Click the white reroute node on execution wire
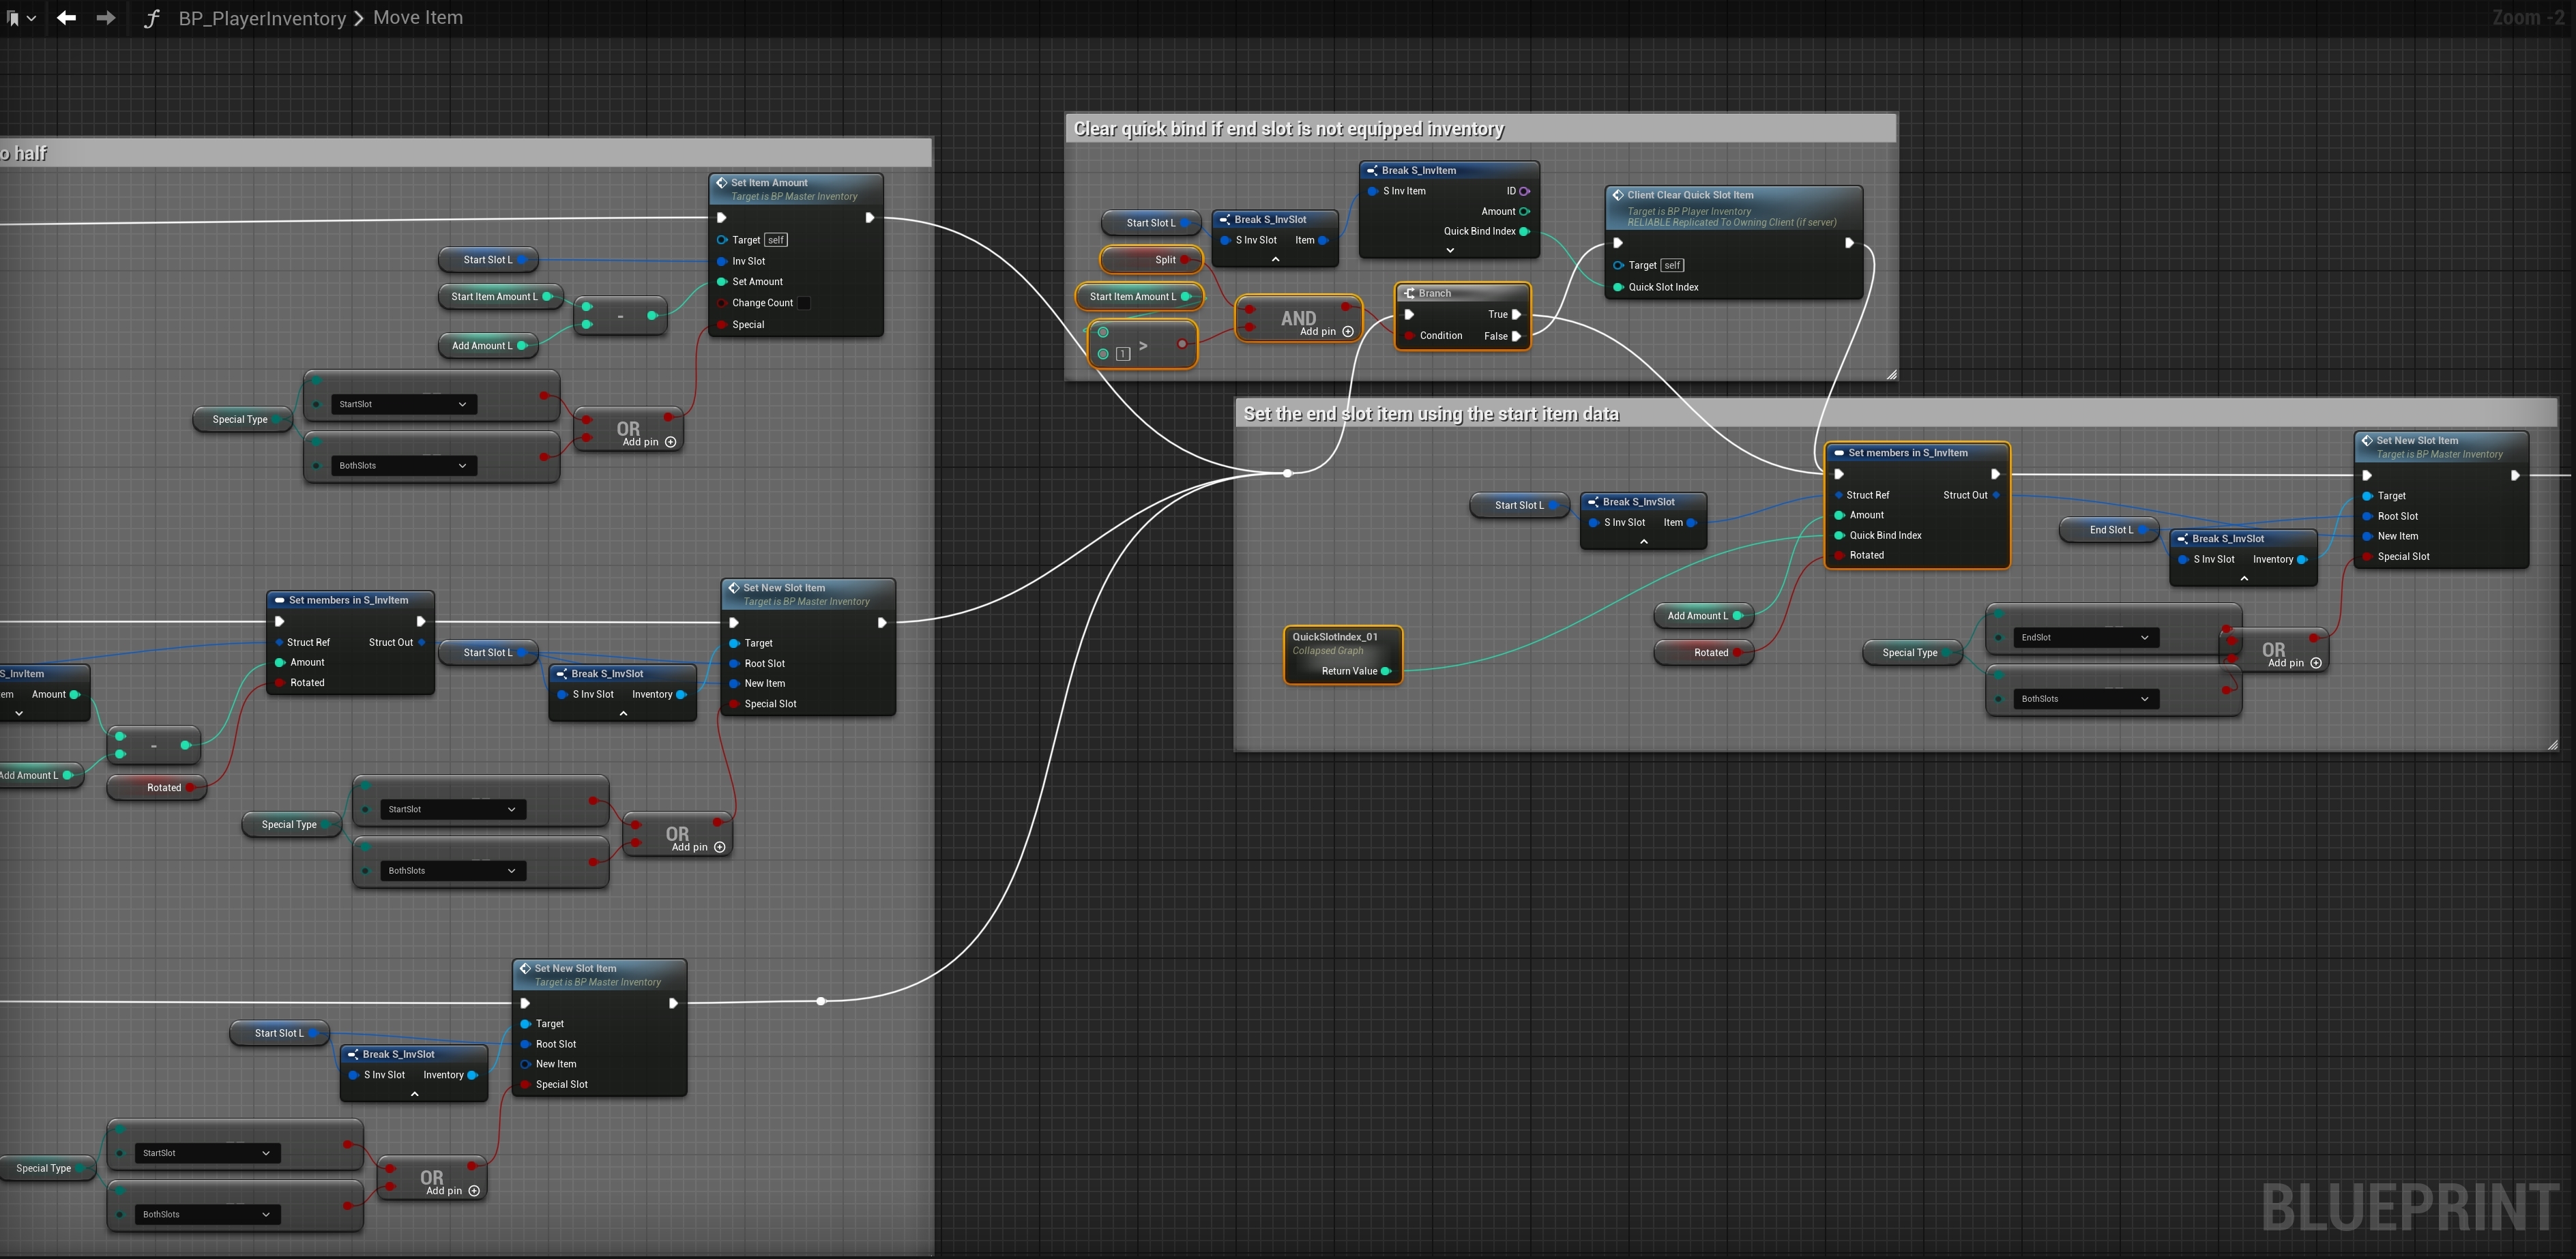The width and height of the screenshot is (2576, 1259). pyautogui.click(x=1287, y=473)
